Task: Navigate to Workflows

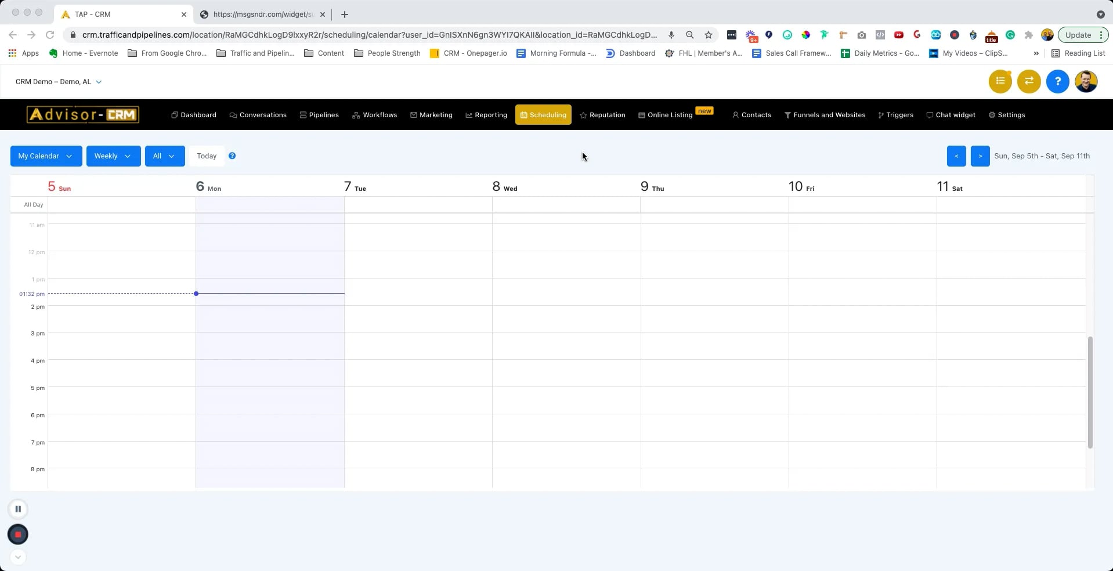Action: coord(375,115)
